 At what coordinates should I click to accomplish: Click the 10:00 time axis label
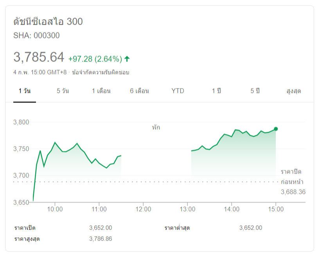pyautogui.click(x=55, y=209)
